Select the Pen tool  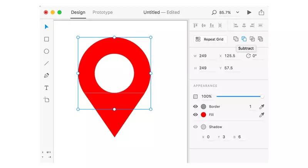tap(47, 76)
